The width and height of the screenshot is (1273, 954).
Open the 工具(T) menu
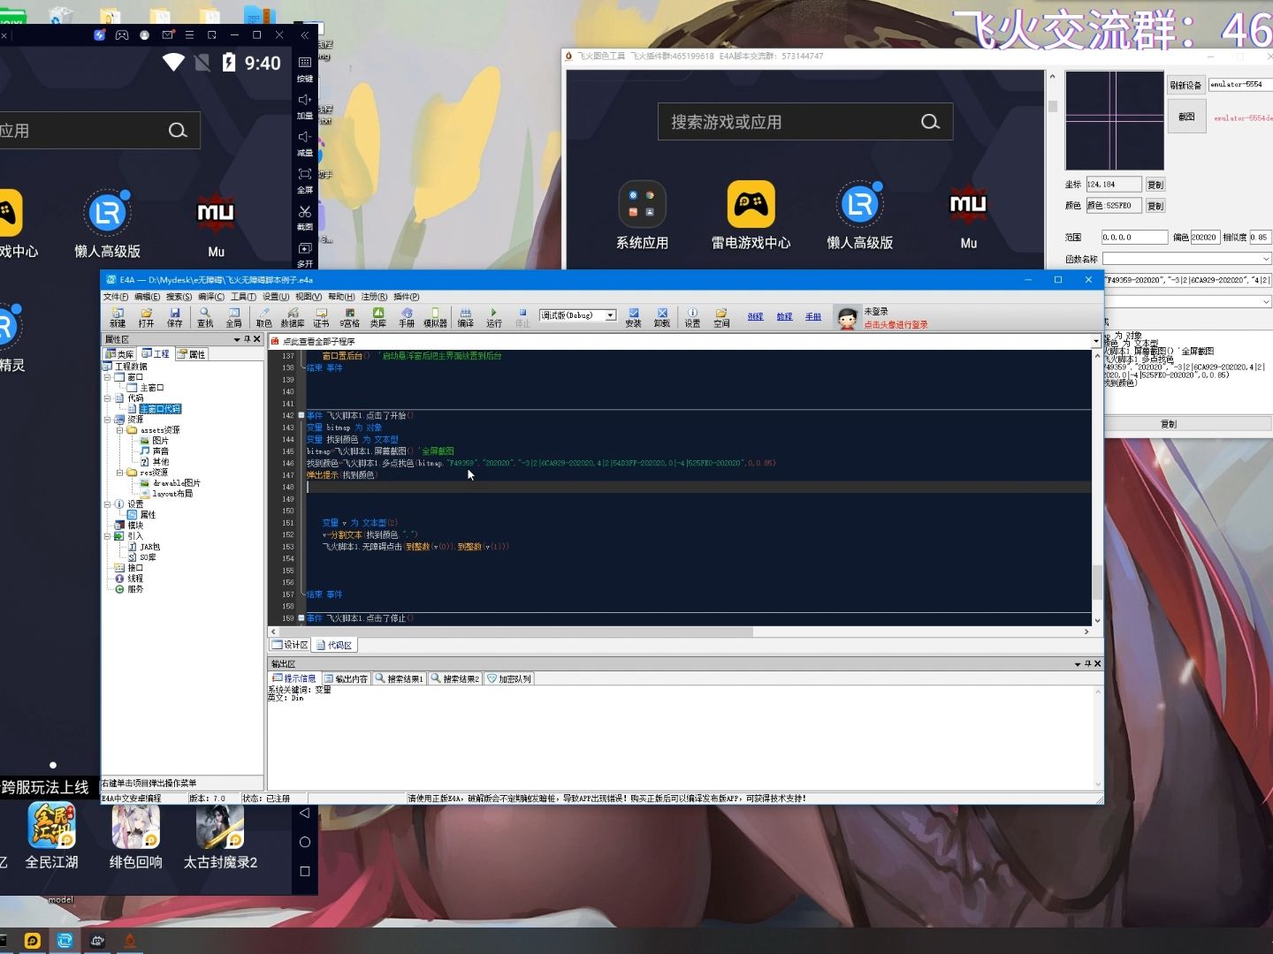click(x=243, y=297)
